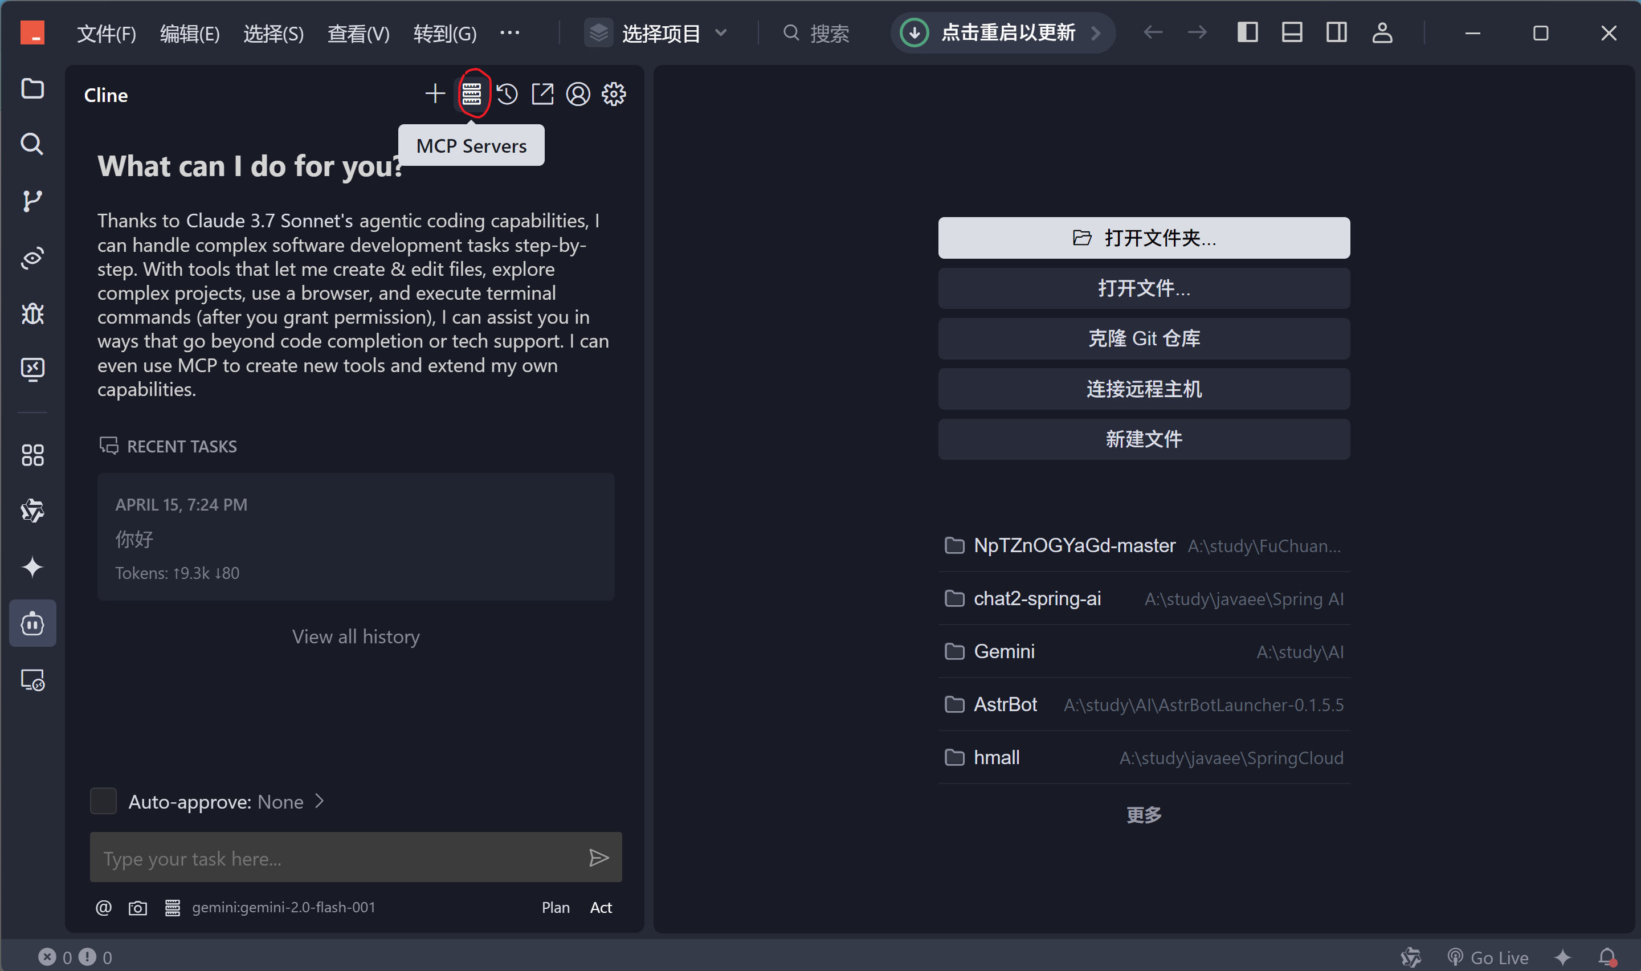This screenshot has width=1641, height=971.
Task: Switch Cline to Plan mode
Action: coord(556,908)
